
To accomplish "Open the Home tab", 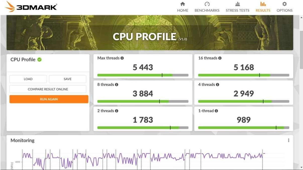I will [183, 7].
